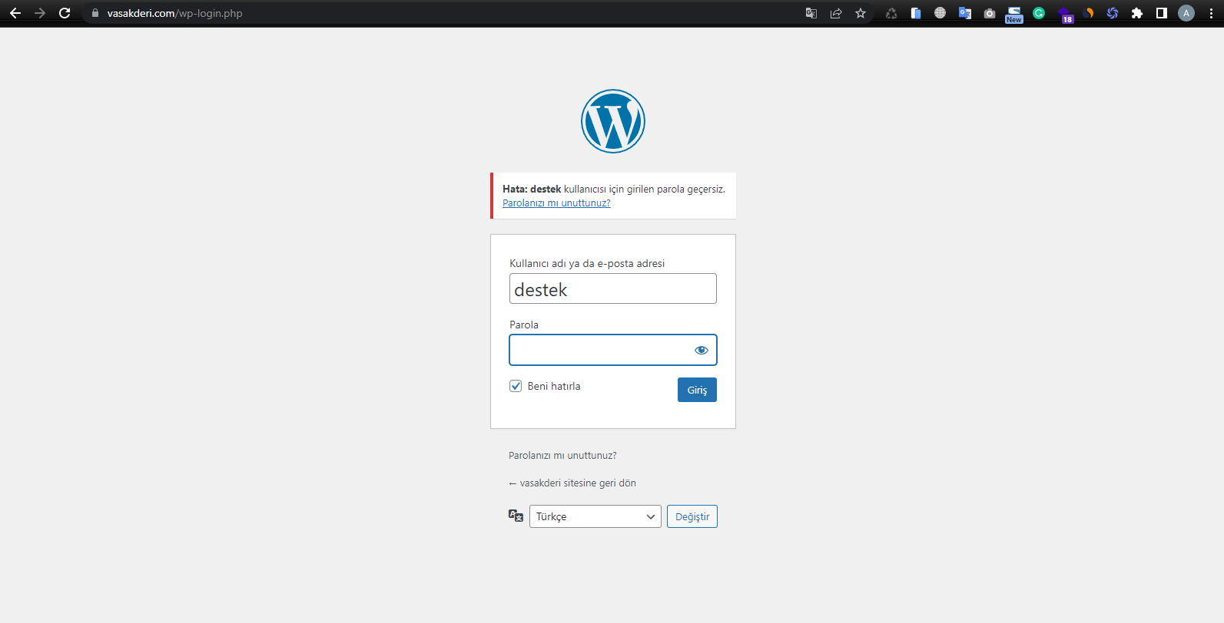Open the Extensions puzzle menu
This screenshot has height=623, width=1224.
tap(1137, 13)
